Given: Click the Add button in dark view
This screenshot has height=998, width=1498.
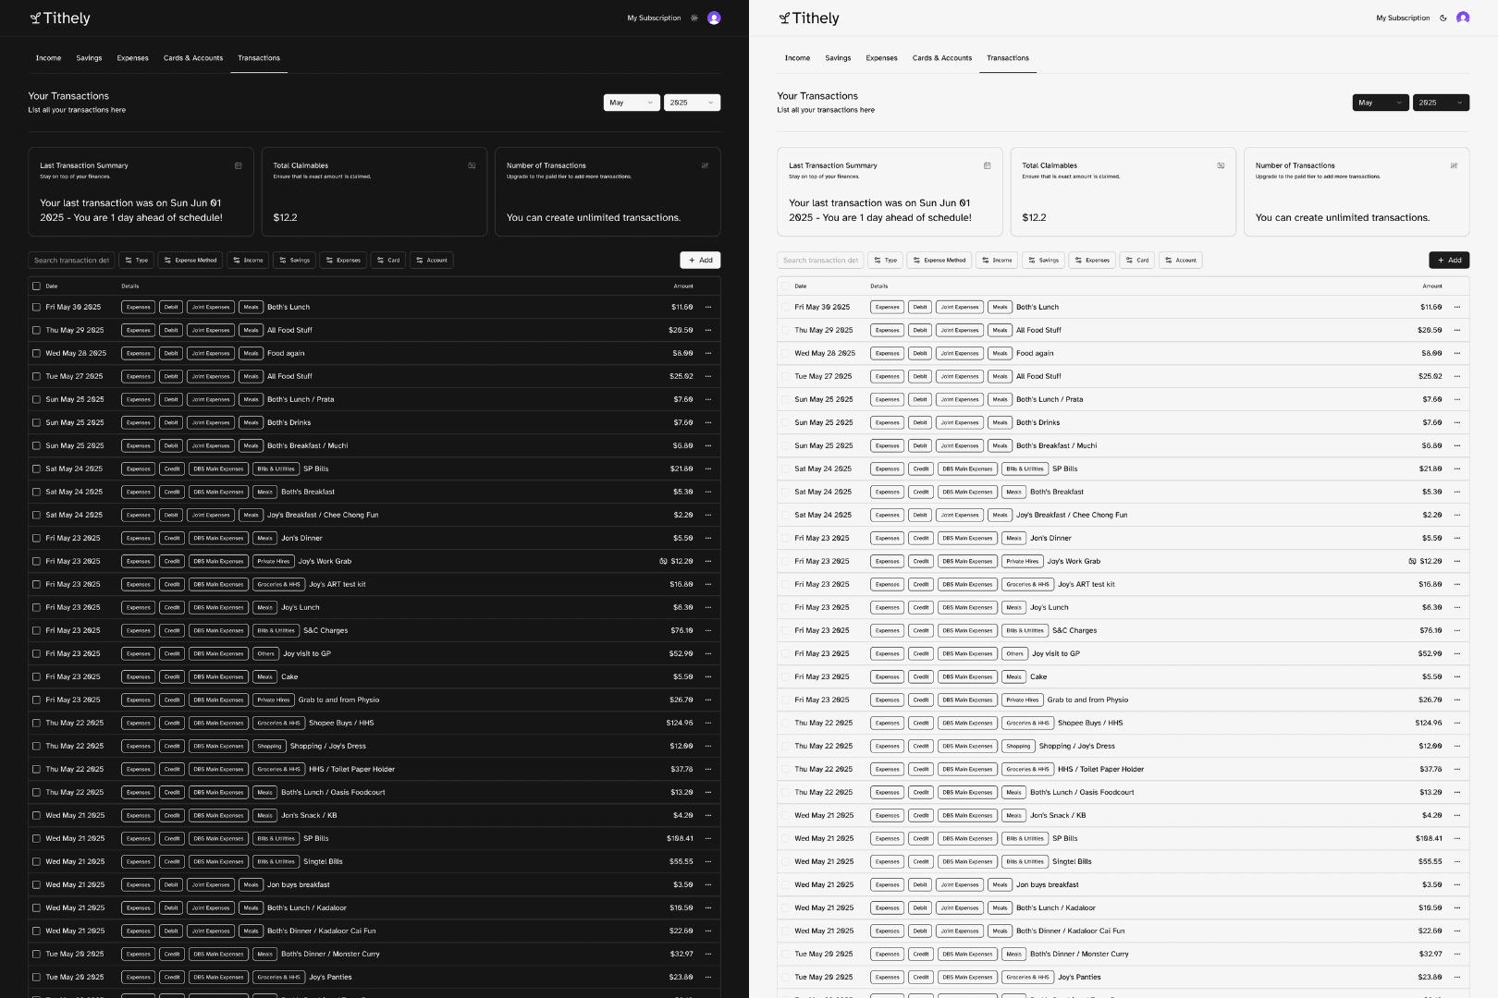Looking at the screenshot, I should [700, 261].
